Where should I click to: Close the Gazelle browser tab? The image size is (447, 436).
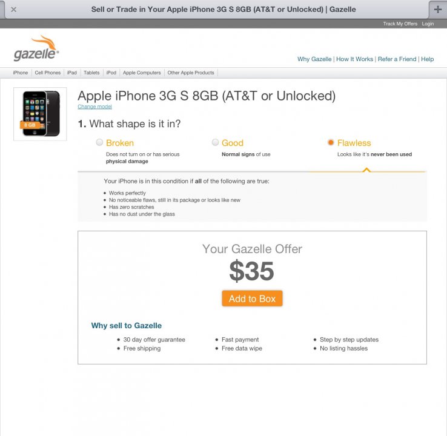point(13,10)
